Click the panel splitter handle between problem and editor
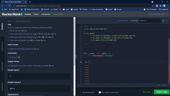Viewport: 170px width, 96px height. click(x=76, y=56)
